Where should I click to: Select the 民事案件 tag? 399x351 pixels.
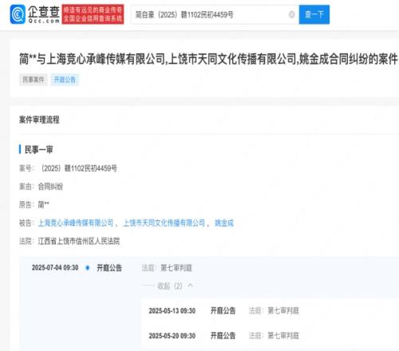pyautogui.click(x=34, y=80)
